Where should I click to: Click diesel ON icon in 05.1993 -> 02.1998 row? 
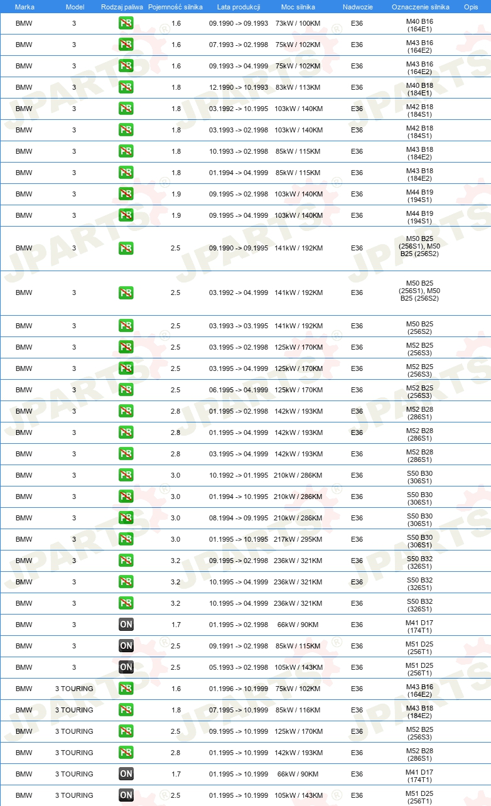(x=126, y=668)
